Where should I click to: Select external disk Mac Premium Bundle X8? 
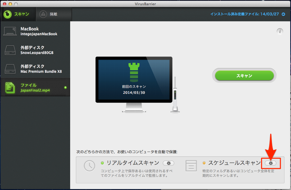point(35,69)
